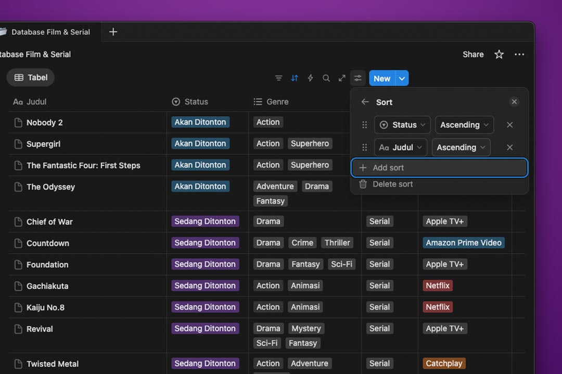Expand the New button dropdown arrow
The height and width of the screenshot is (374, 562).
(x=402, y=78)
